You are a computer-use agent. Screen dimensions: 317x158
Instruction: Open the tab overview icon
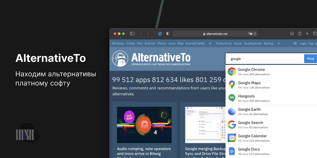(x=315, y=33)
